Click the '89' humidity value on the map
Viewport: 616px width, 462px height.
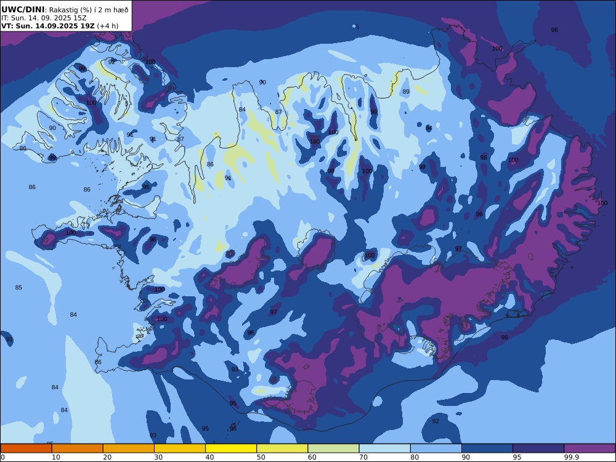click(x=406, y=92)
